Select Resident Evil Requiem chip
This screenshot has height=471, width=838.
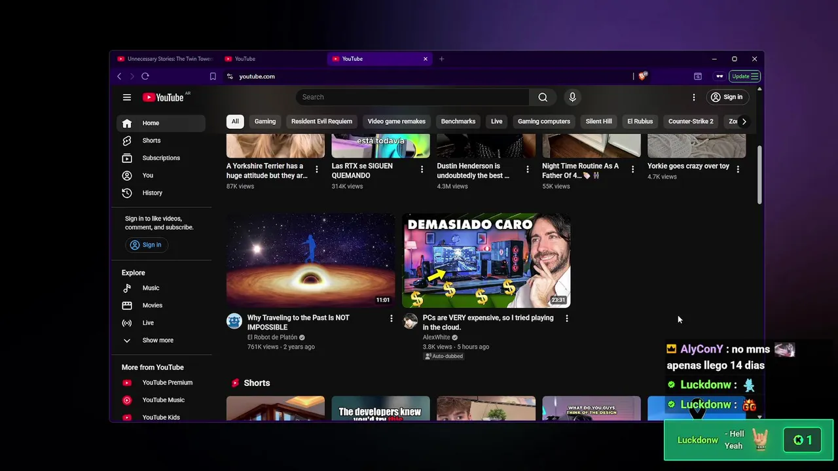click(321, 122)
